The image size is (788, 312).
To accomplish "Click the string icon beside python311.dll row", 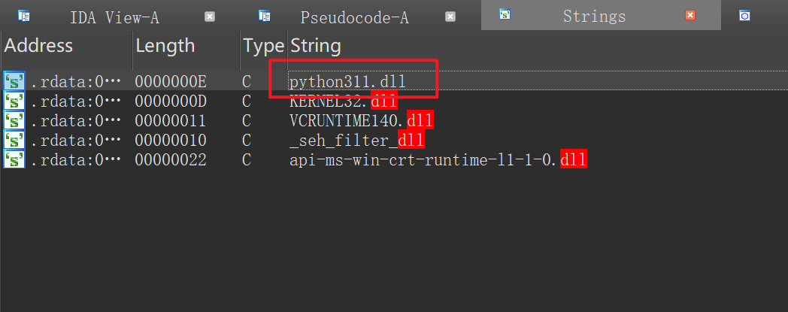I will 14,81.
